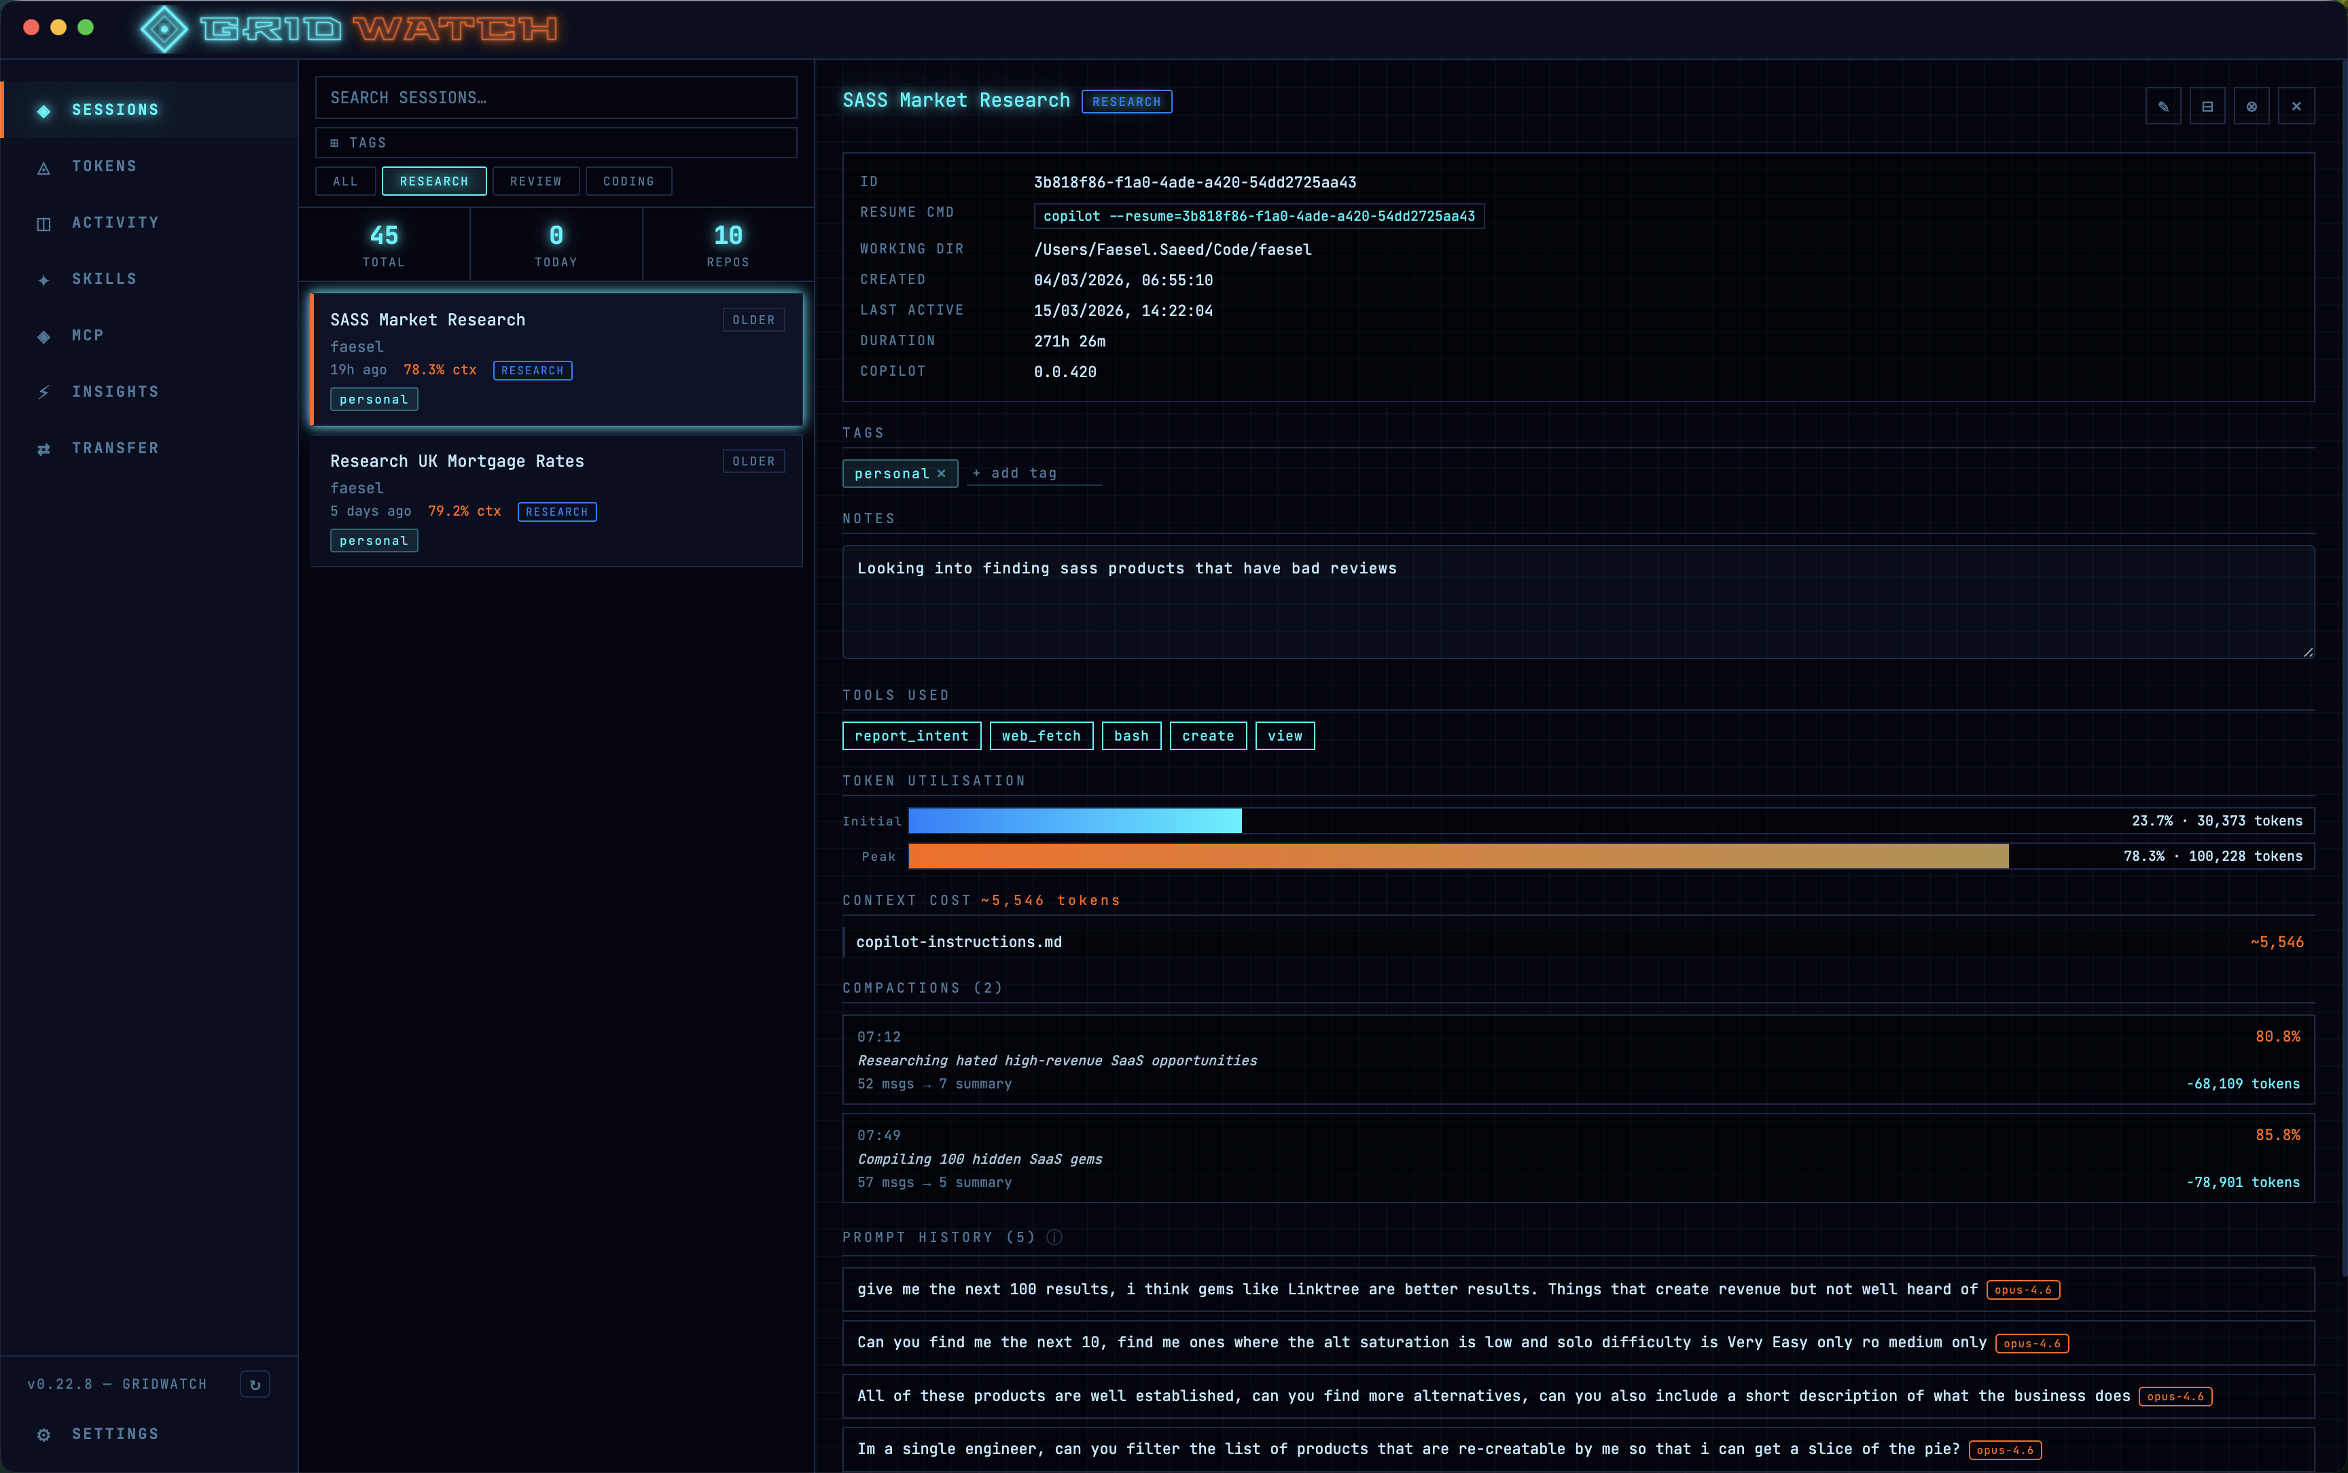Expand the 07:49 hidden SaaS gems compaction
This screenshot has height=1473, width=2348.
tap(1578, 1158)
